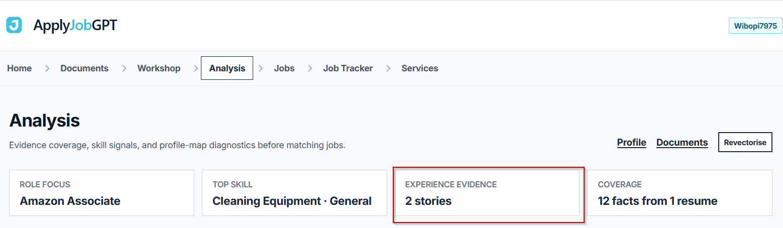The height and width of the screenshot is (228, 783).
Task: Open the Wibopi7975 user account badge
Action: click(755, 26)
